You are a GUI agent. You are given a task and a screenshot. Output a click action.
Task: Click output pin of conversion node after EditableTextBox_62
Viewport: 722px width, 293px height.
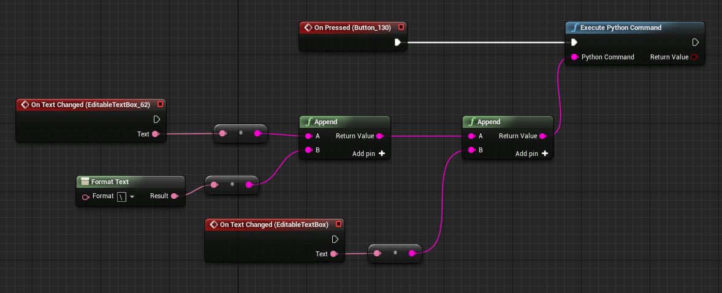pos(258,133)
